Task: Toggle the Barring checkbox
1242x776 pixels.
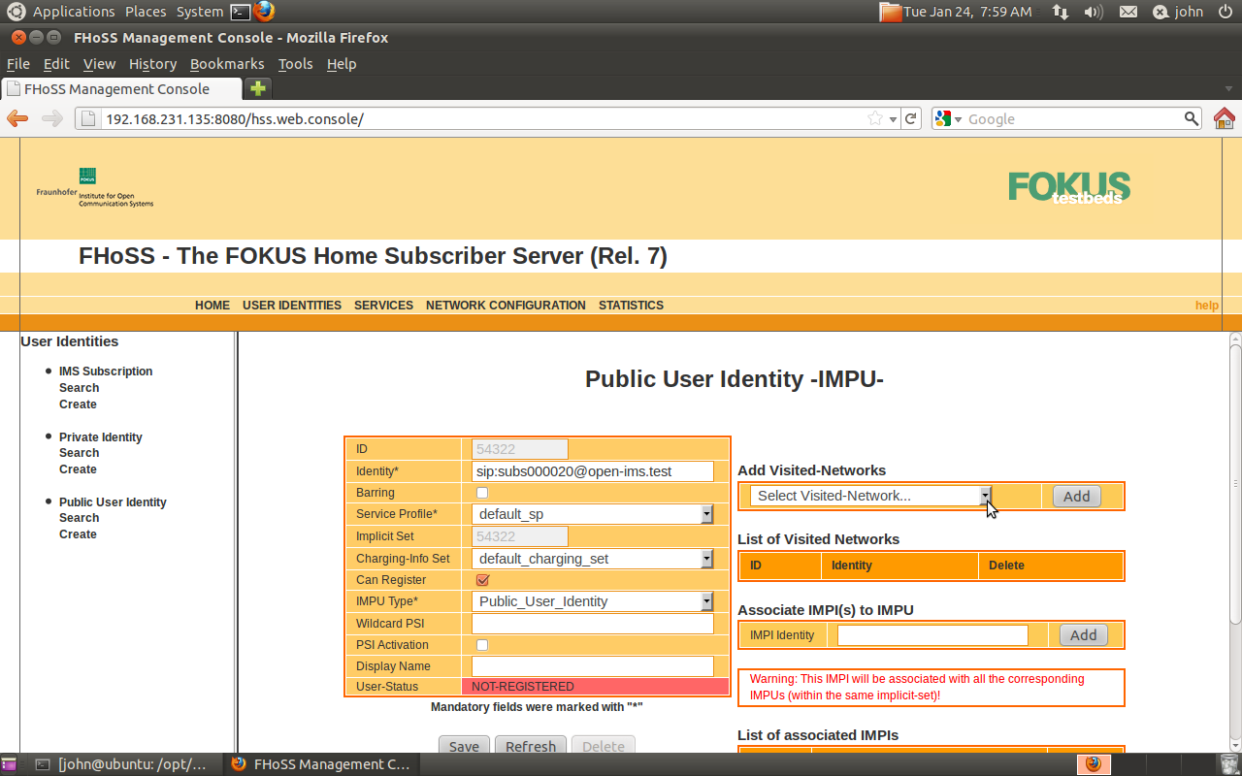Action: pos(482,493)
